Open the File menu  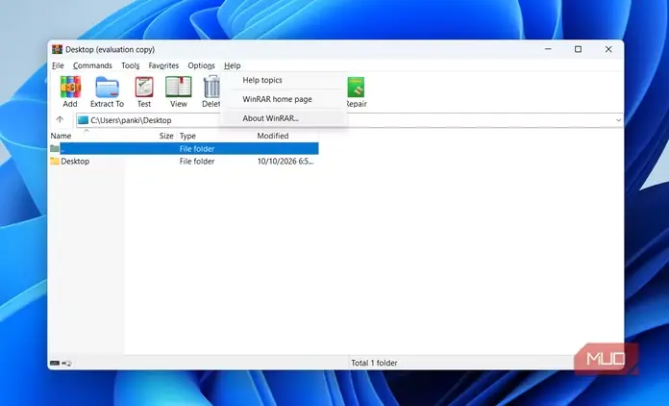tap(58, 65)
